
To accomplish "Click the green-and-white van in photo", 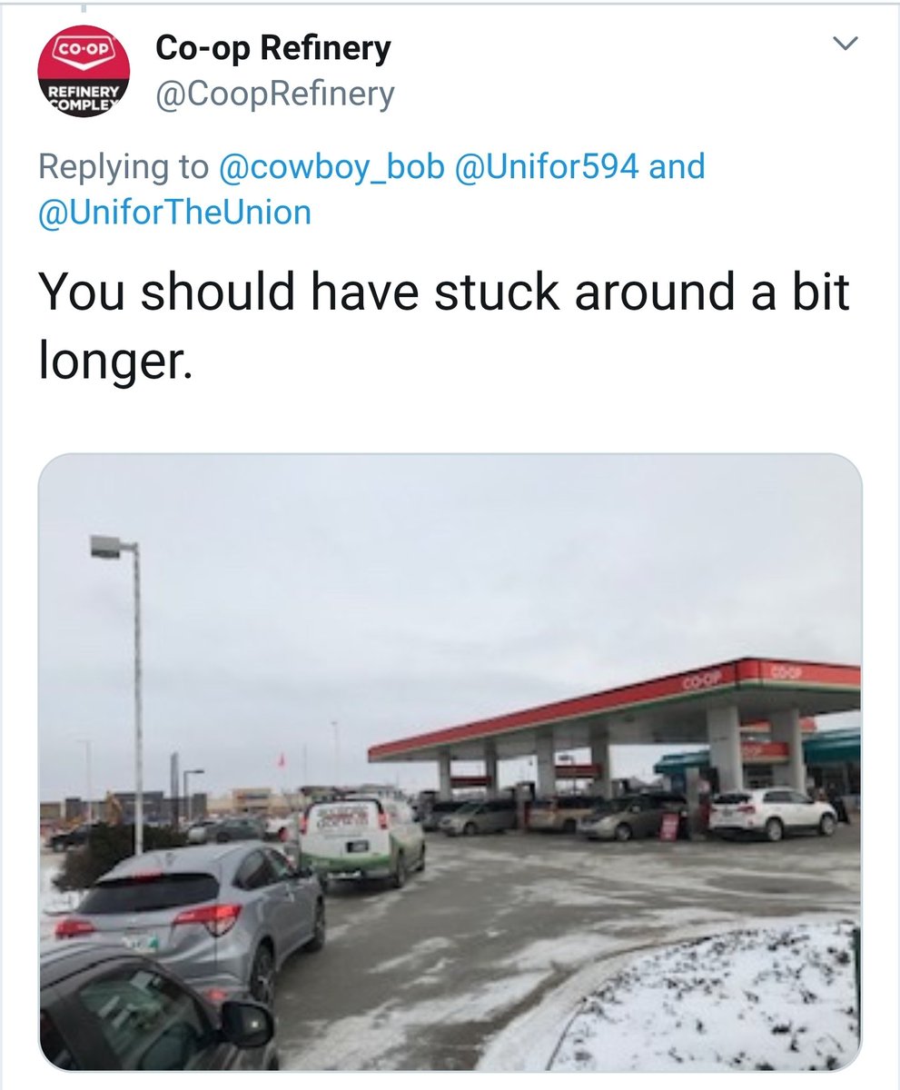I will 361,838.
